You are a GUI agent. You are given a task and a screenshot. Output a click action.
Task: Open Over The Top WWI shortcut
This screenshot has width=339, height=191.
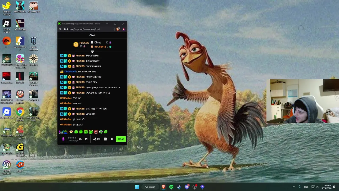pyautogui.click(x=33, y=115)
